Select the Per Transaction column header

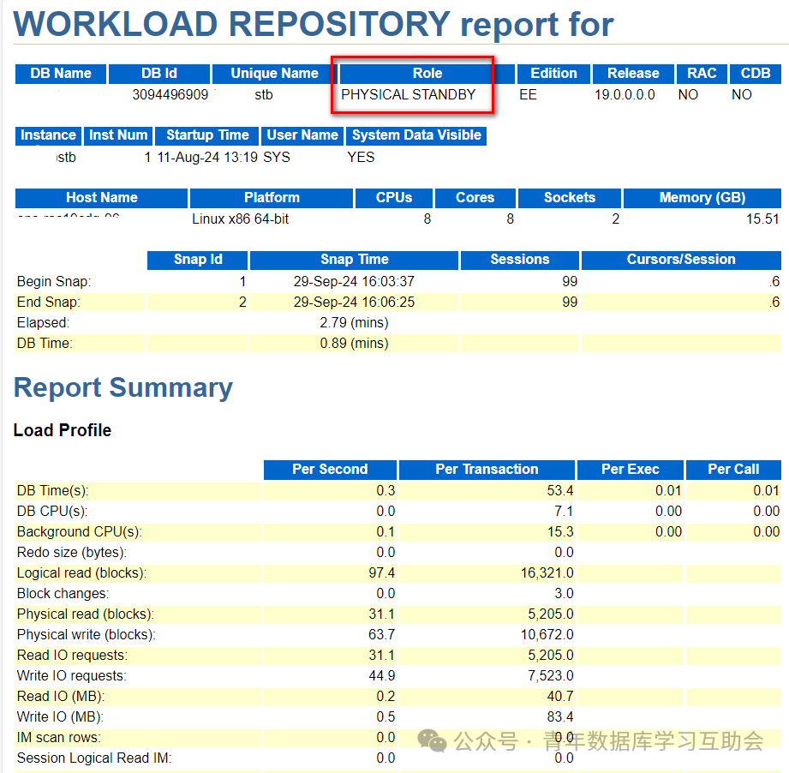[487, 470]
